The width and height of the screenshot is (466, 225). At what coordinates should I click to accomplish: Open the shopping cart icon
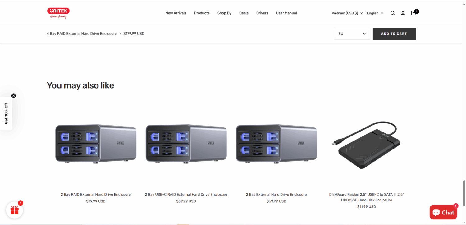pos(413,13)
